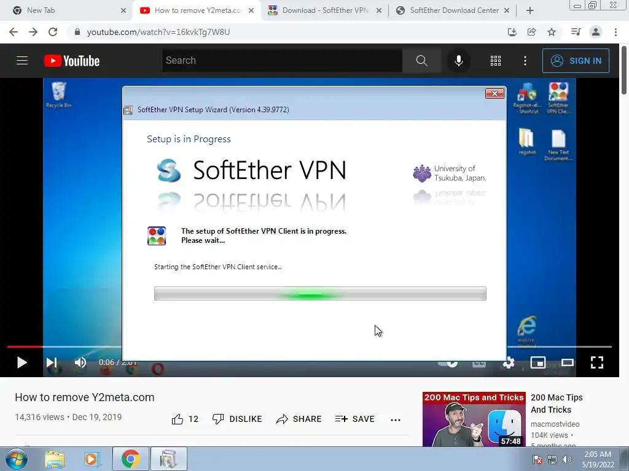
Task: Open the Windows Start button
Action: (x=17, y=459)
